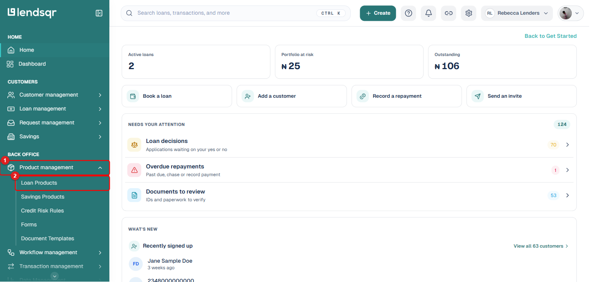Click the Portfolio at risk card
The height and width of the screenshot is (282, 593).
coord(349,62)
